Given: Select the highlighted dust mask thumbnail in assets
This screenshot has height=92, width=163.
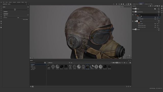Looking at the screenshot, I should point(88,67).
